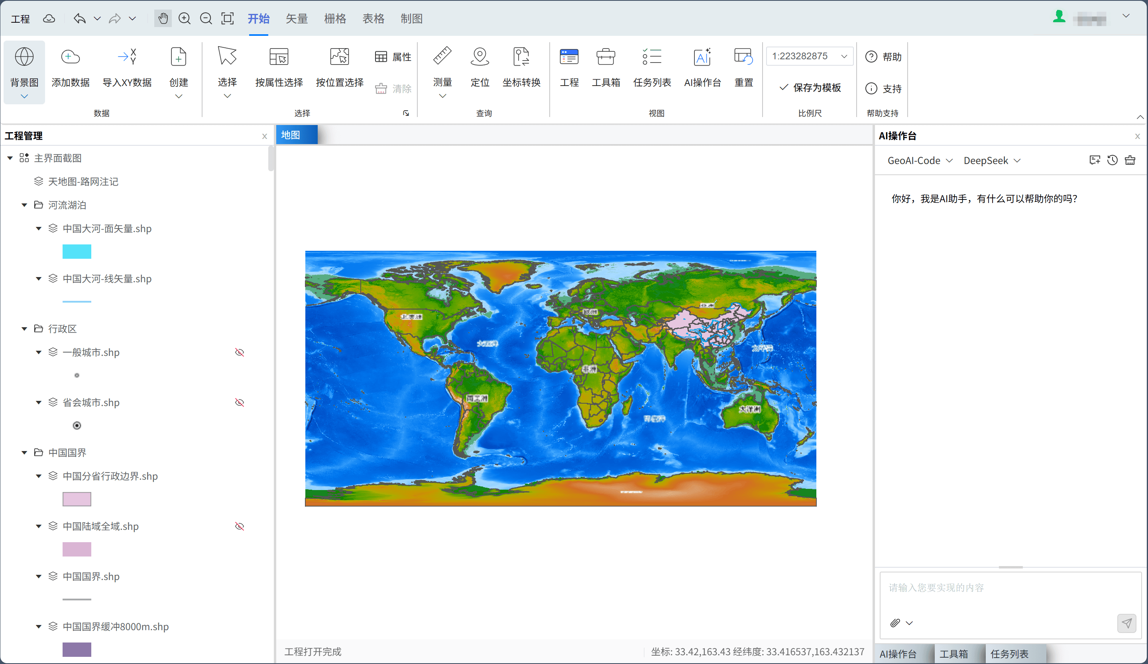Open the DeepSeek model dropdown
The width and height of the screenshot is (1148, 664).
(992, 160)
